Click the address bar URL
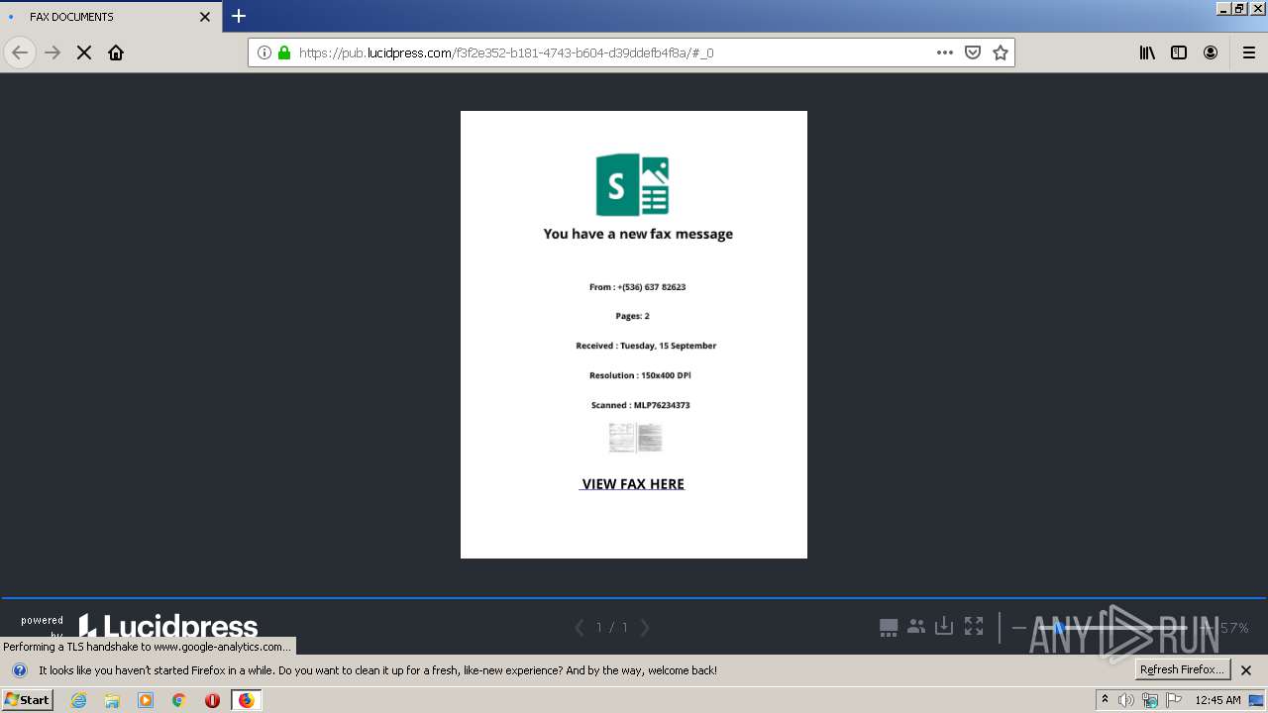Image resolution: width=1268 pixels, height=713 pixels. (505, 52)
